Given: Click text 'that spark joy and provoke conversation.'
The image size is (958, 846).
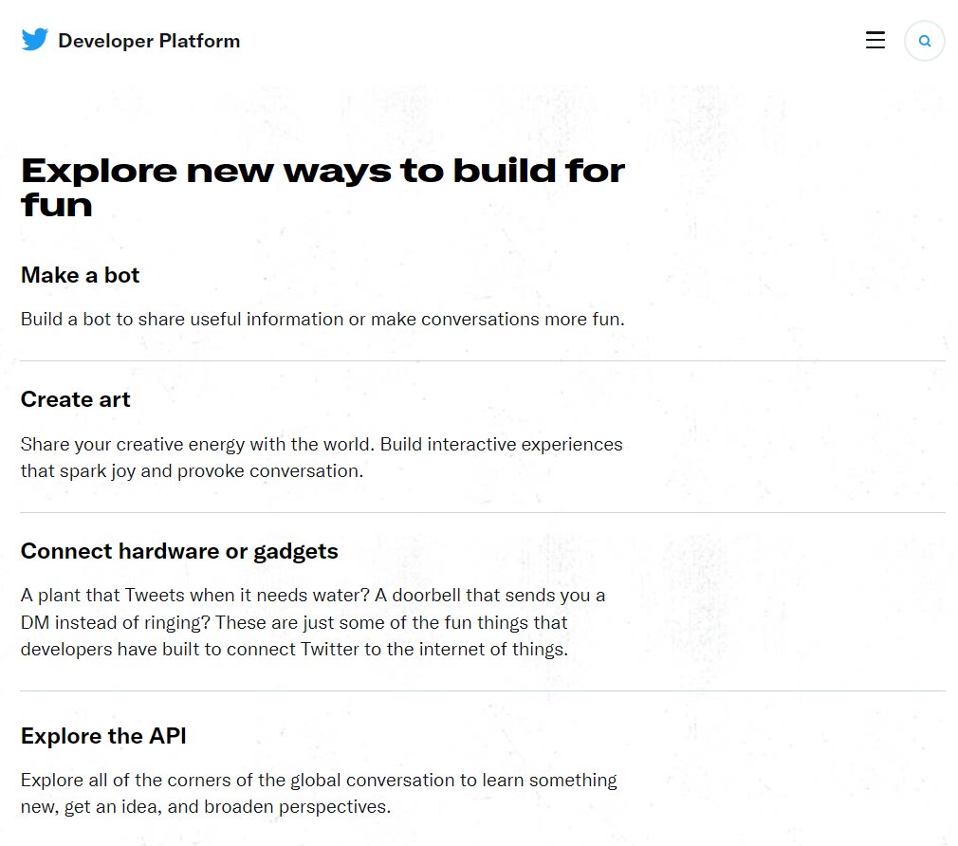Looking at the screenshot, I should [192, 471].
